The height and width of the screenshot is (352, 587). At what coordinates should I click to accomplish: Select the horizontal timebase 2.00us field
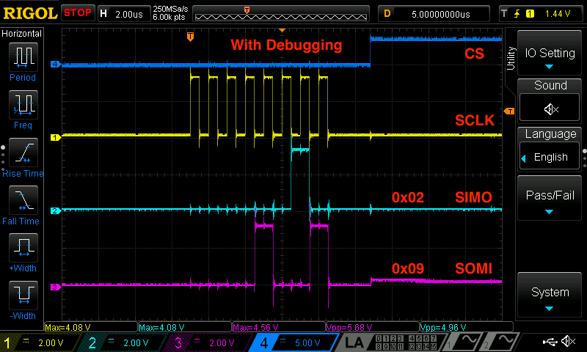click(124, 13)
